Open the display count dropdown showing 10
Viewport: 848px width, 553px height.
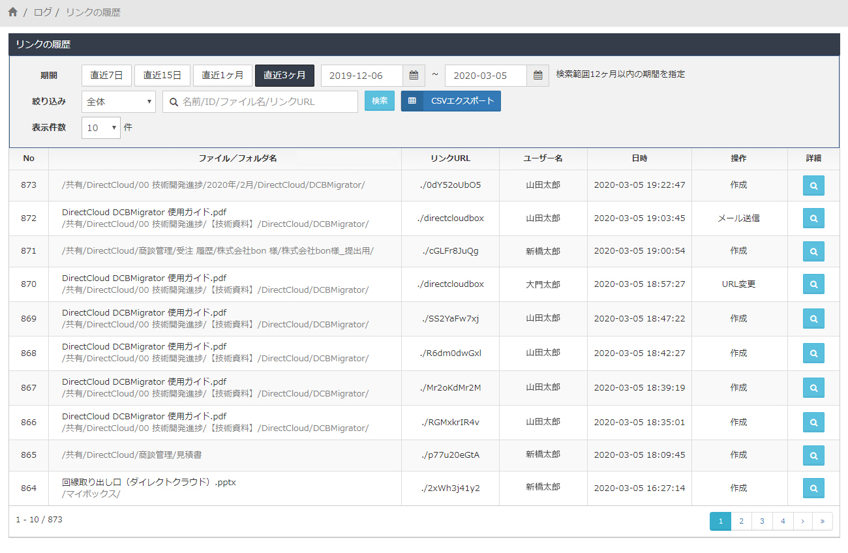(x=101, y=128)
